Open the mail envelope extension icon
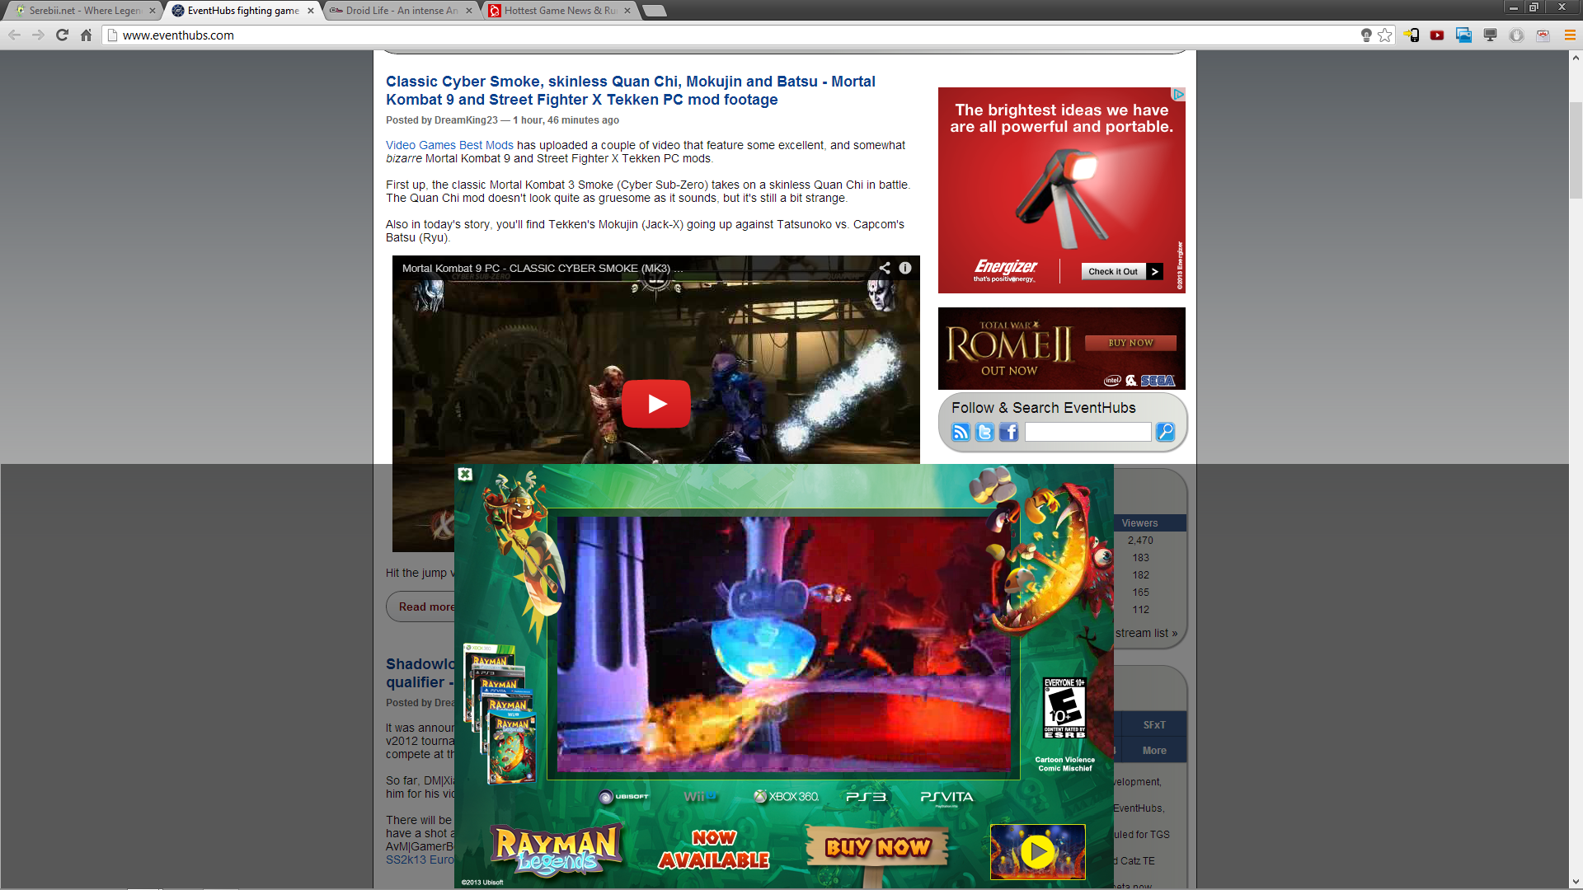 [x=1543, y=35]
